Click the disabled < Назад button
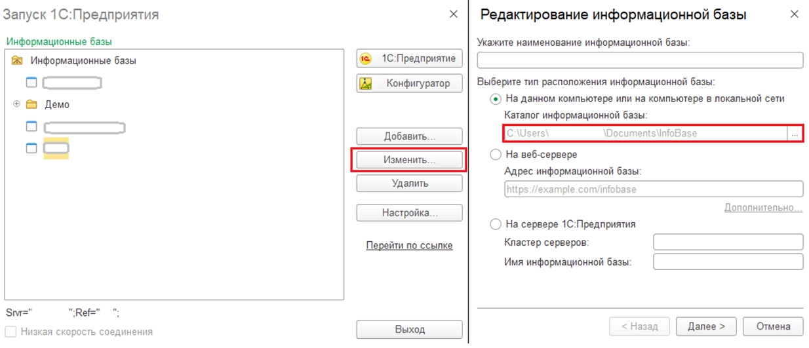Image resolution: width=809 pixels, height=348 pixels. 639,326
